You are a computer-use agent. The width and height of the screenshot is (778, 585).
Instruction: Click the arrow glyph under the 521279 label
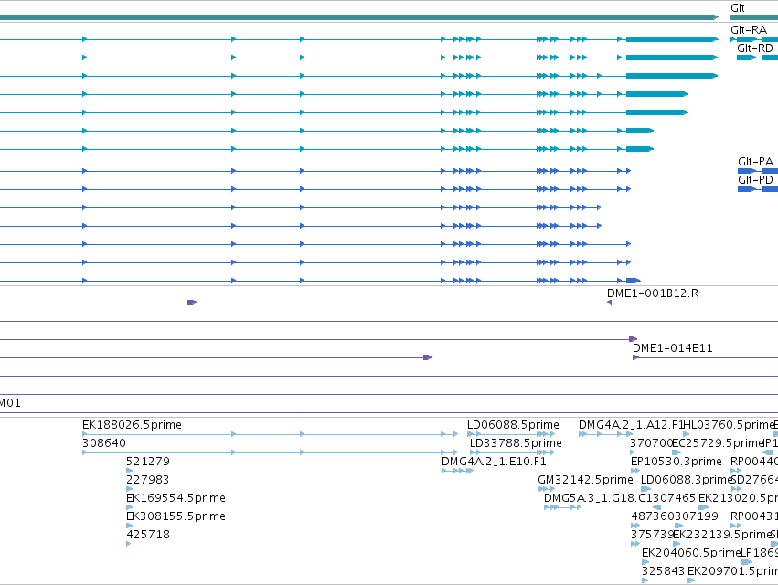coord(129,471)
